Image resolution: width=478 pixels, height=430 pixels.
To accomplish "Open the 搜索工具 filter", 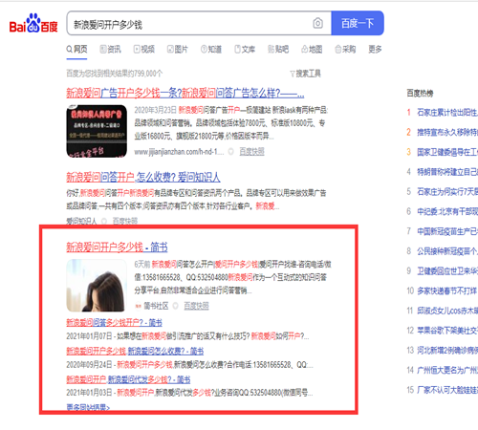I will [305, 74].
